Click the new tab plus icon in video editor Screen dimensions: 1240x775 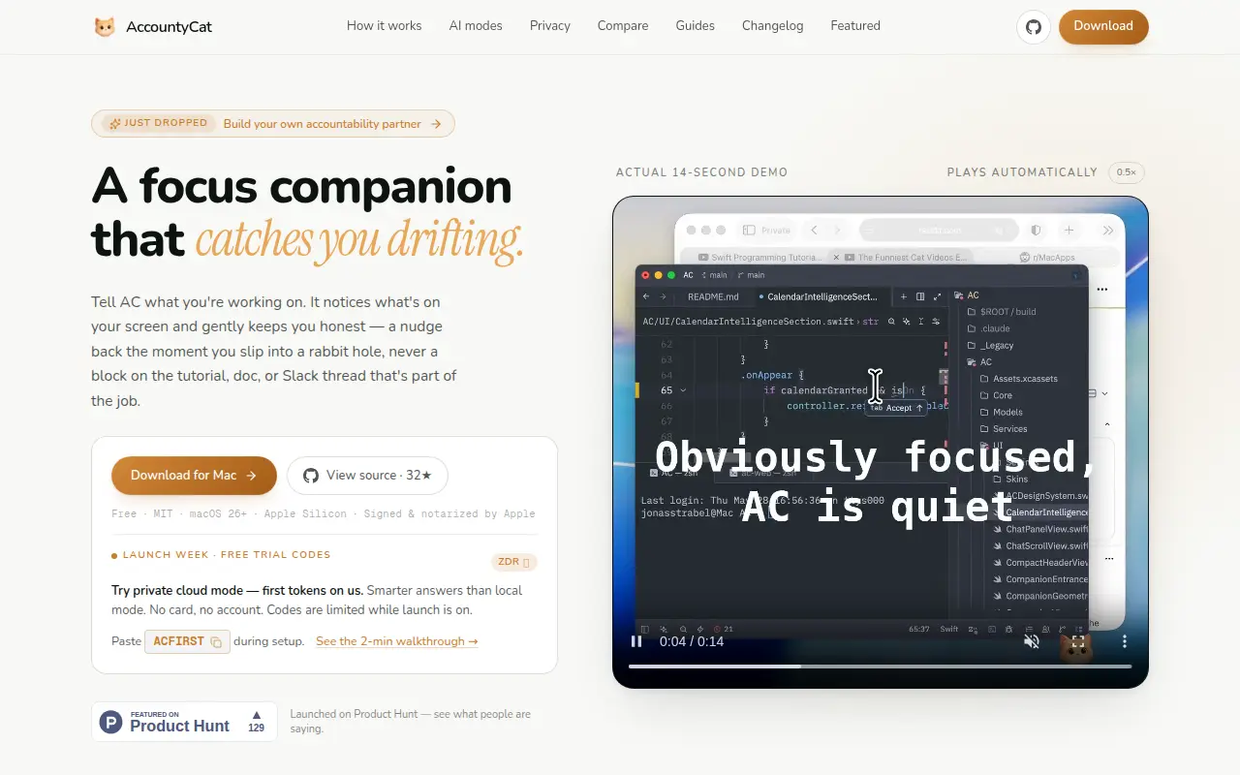click(904, 296)
